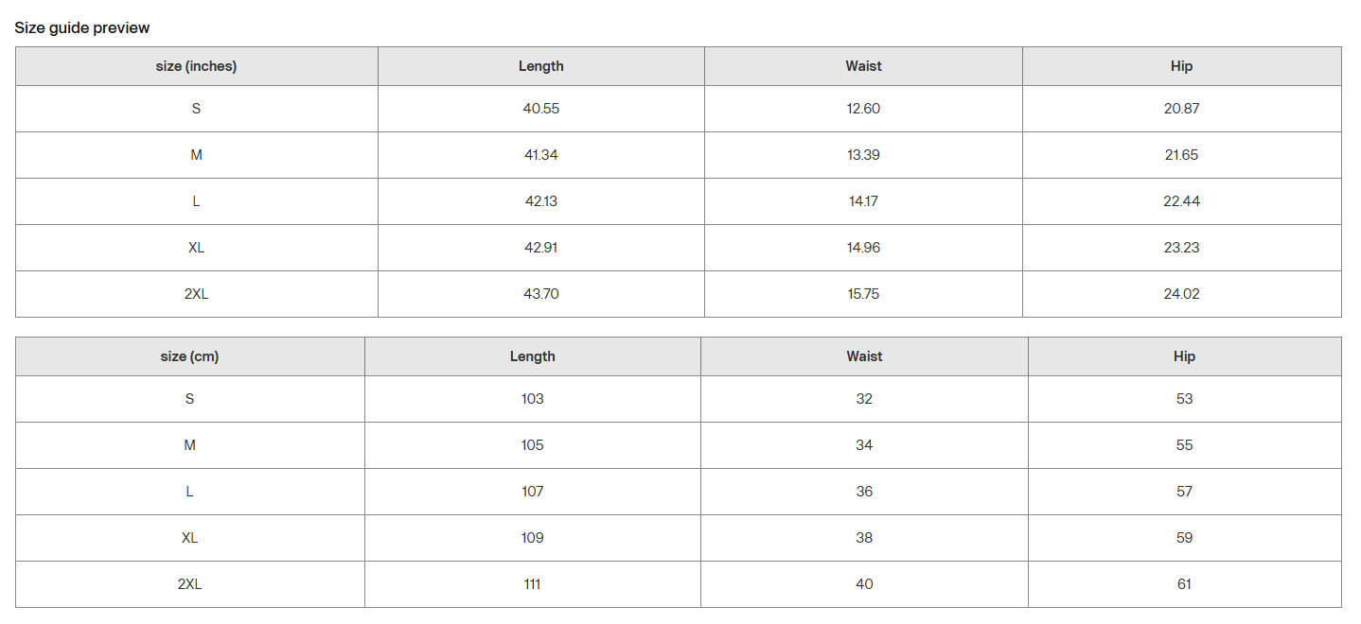This screenshot has width=1361, height=624.
Task: Click the Waist header in inches table
Action: [x=863, y=66]
